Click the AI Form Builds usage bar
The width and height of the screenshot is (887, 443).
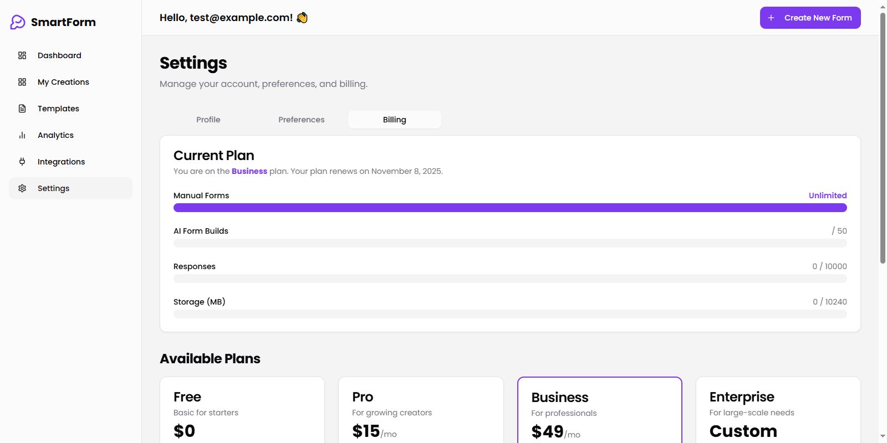[x=510, y=243]
